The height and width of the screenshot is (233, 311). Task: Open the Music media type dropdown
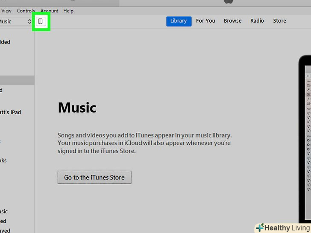(x=16, y=21)
